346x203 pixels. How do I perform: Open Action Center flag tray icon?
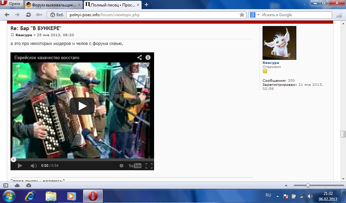coord(286,196)
